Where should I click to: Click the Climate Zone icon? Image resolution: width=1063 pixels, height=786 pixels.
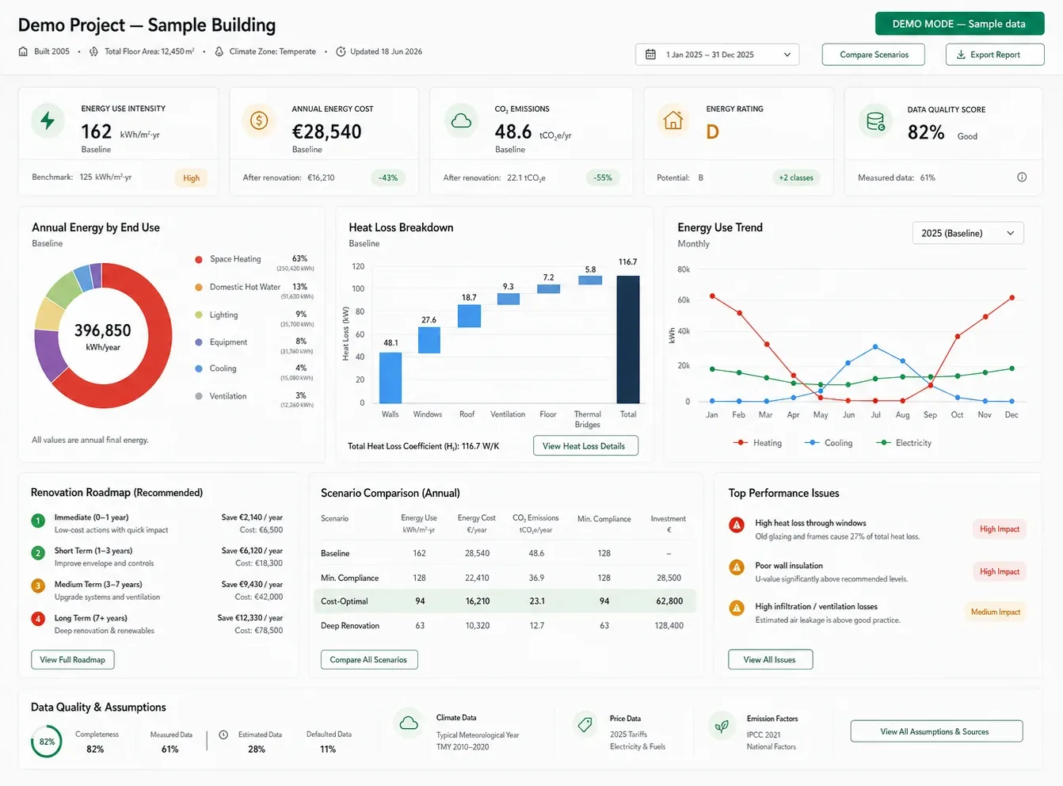point(219,52)
